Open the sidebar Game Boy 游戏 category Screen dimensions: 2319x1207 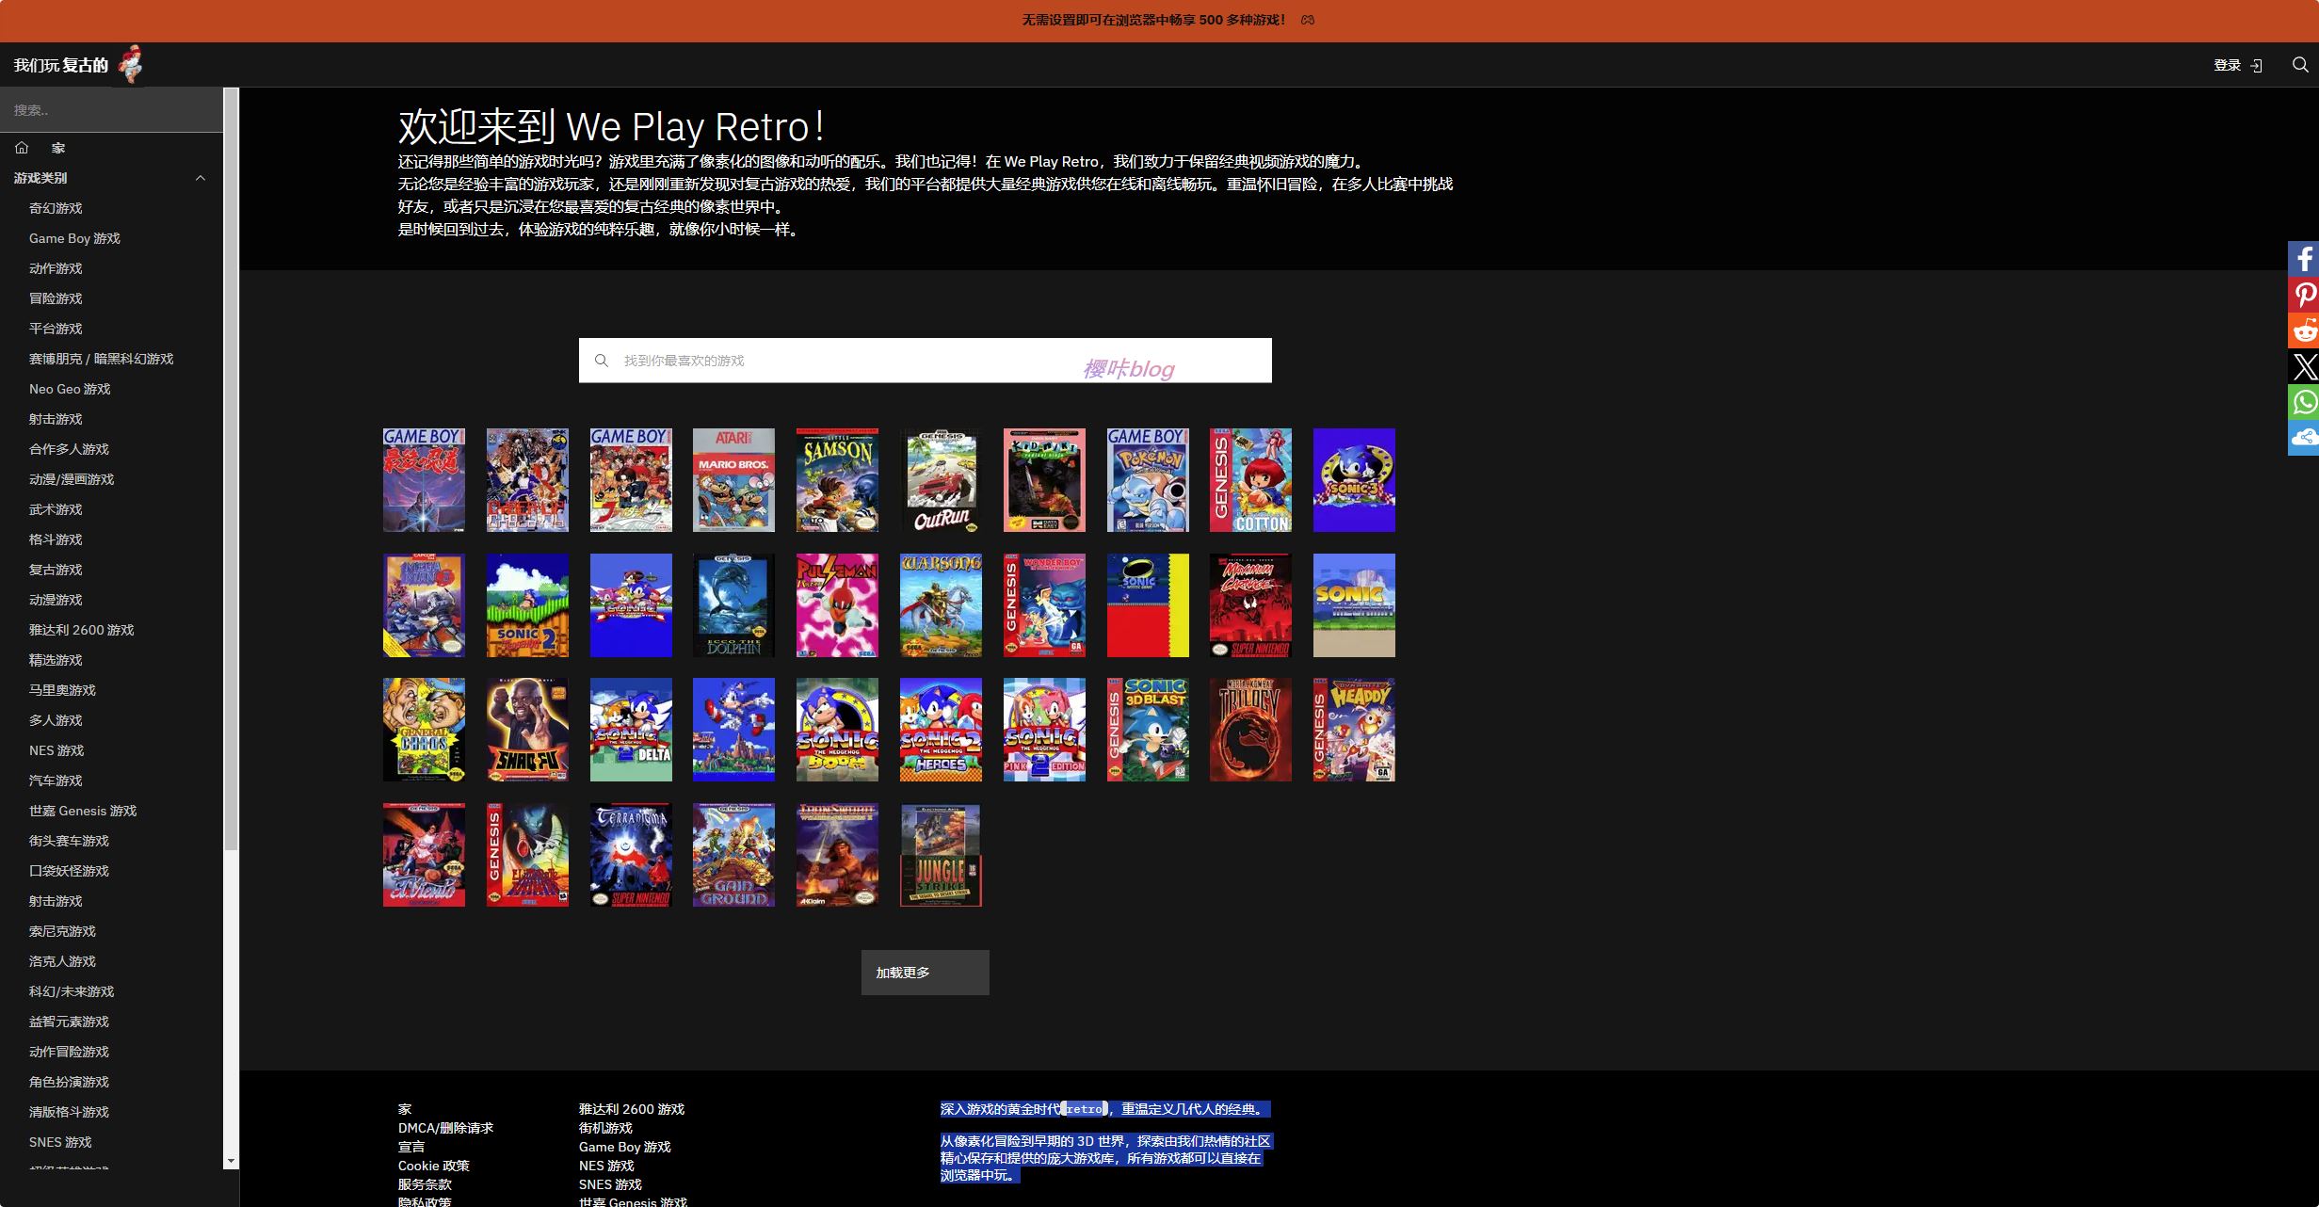(74, 238)
